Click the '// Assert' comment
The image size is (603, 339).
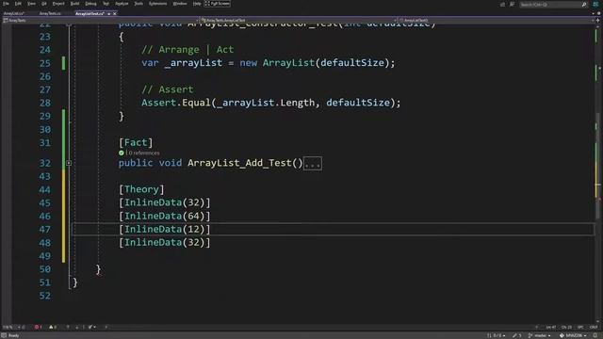[168, 89]
